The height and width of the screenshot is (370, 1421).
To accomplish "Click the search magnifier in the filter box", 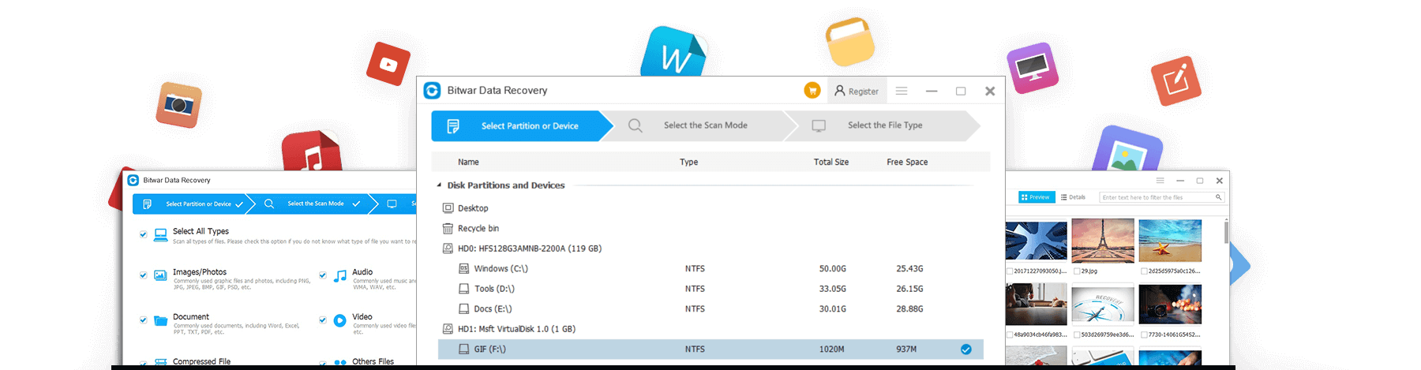I will pos(1218,197).
